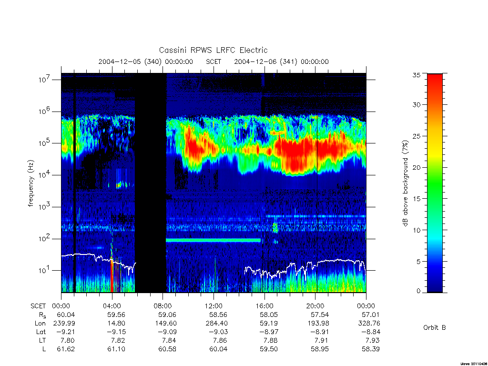Click Lat value '-9.09'
Image resolution: width=488 pixels, height=366 pixels.
pyautogui.click(x=167, y=332)
